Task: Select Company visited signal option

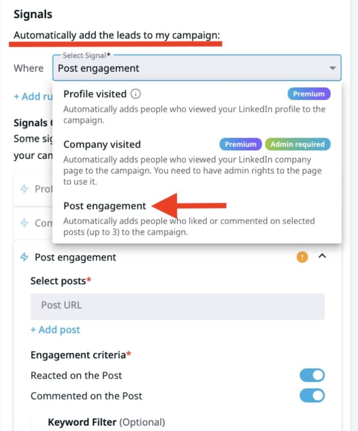Action: click(x=102, y=144)
